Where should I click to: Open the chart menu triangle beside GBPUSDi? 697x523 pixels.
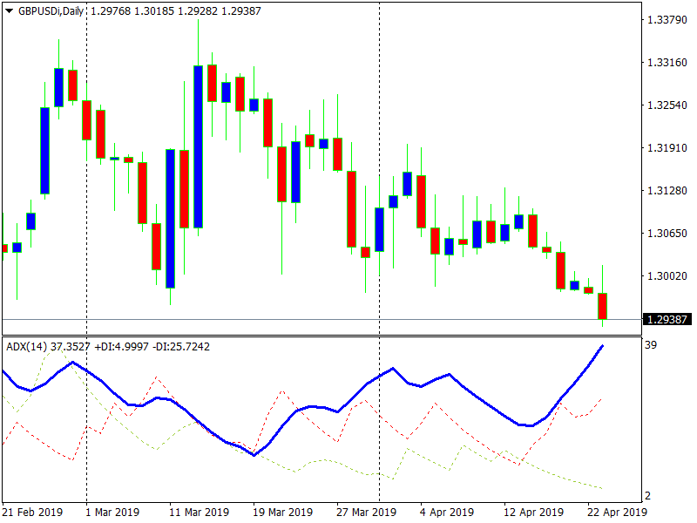10,10
